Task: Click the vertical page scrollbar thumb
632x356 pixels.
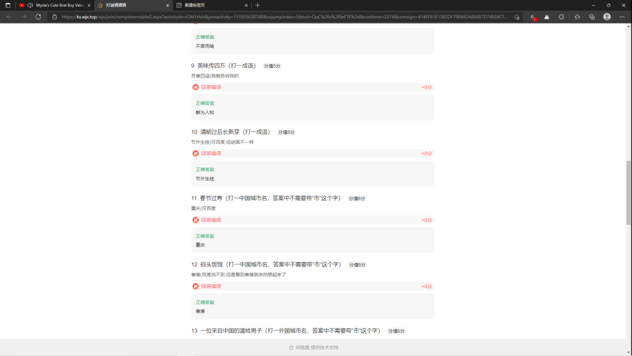Action: [629, 192]
